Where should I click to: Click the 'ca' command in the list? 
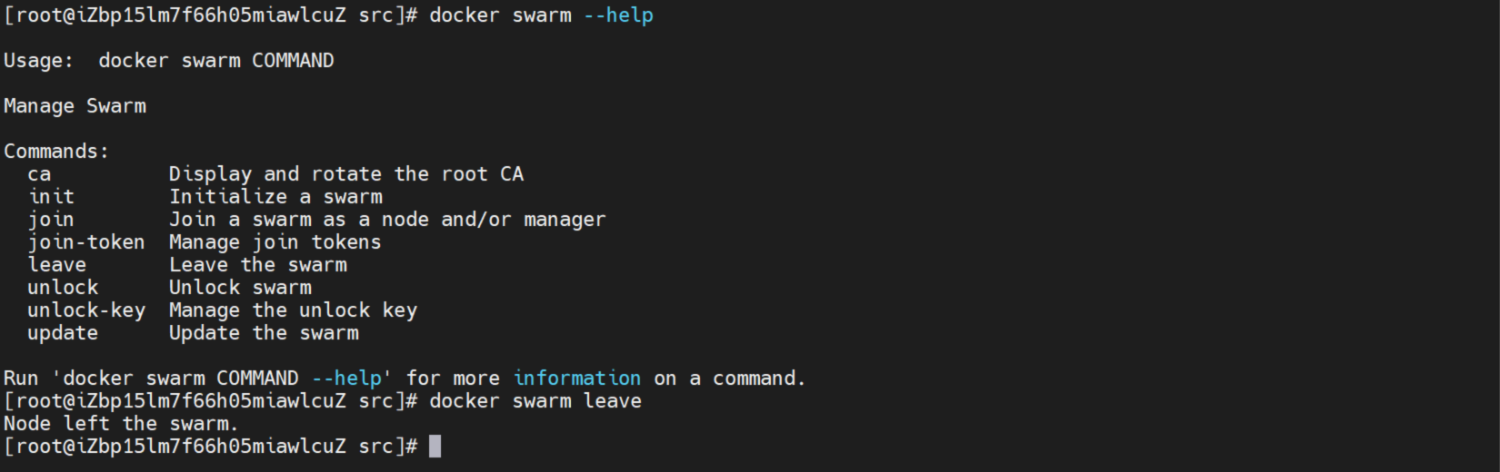click(39, 174)
